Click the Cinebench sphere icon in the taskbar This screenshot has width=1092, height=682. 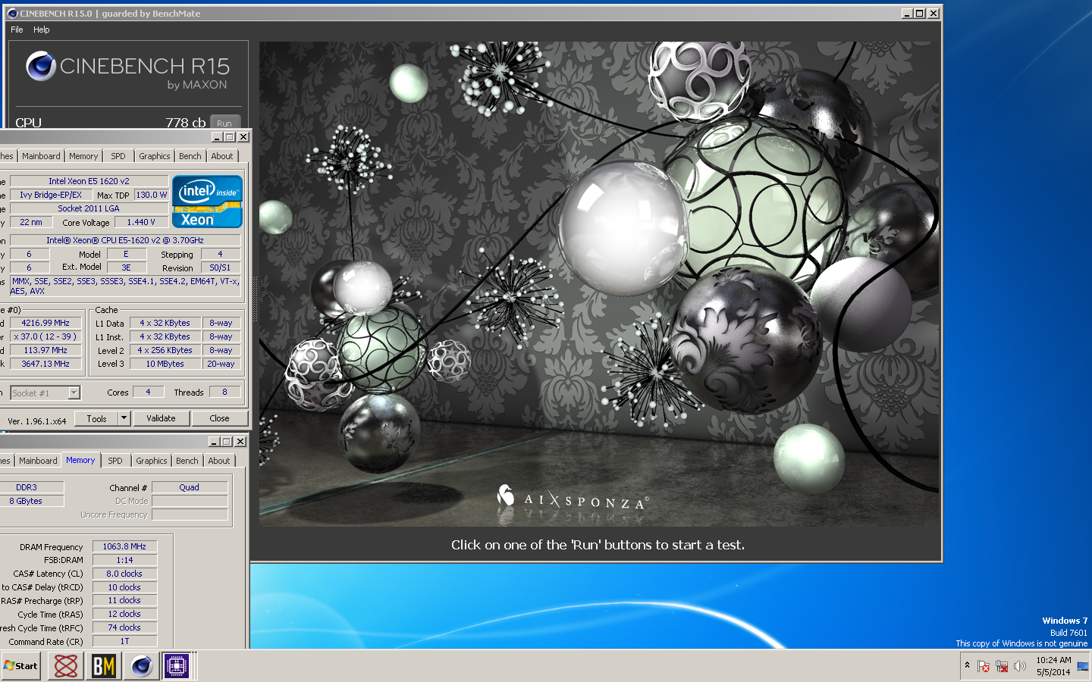[141, 666]
